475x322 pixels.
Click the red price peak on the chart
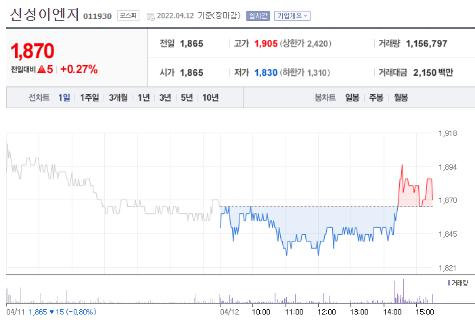(x=402, y=166)
